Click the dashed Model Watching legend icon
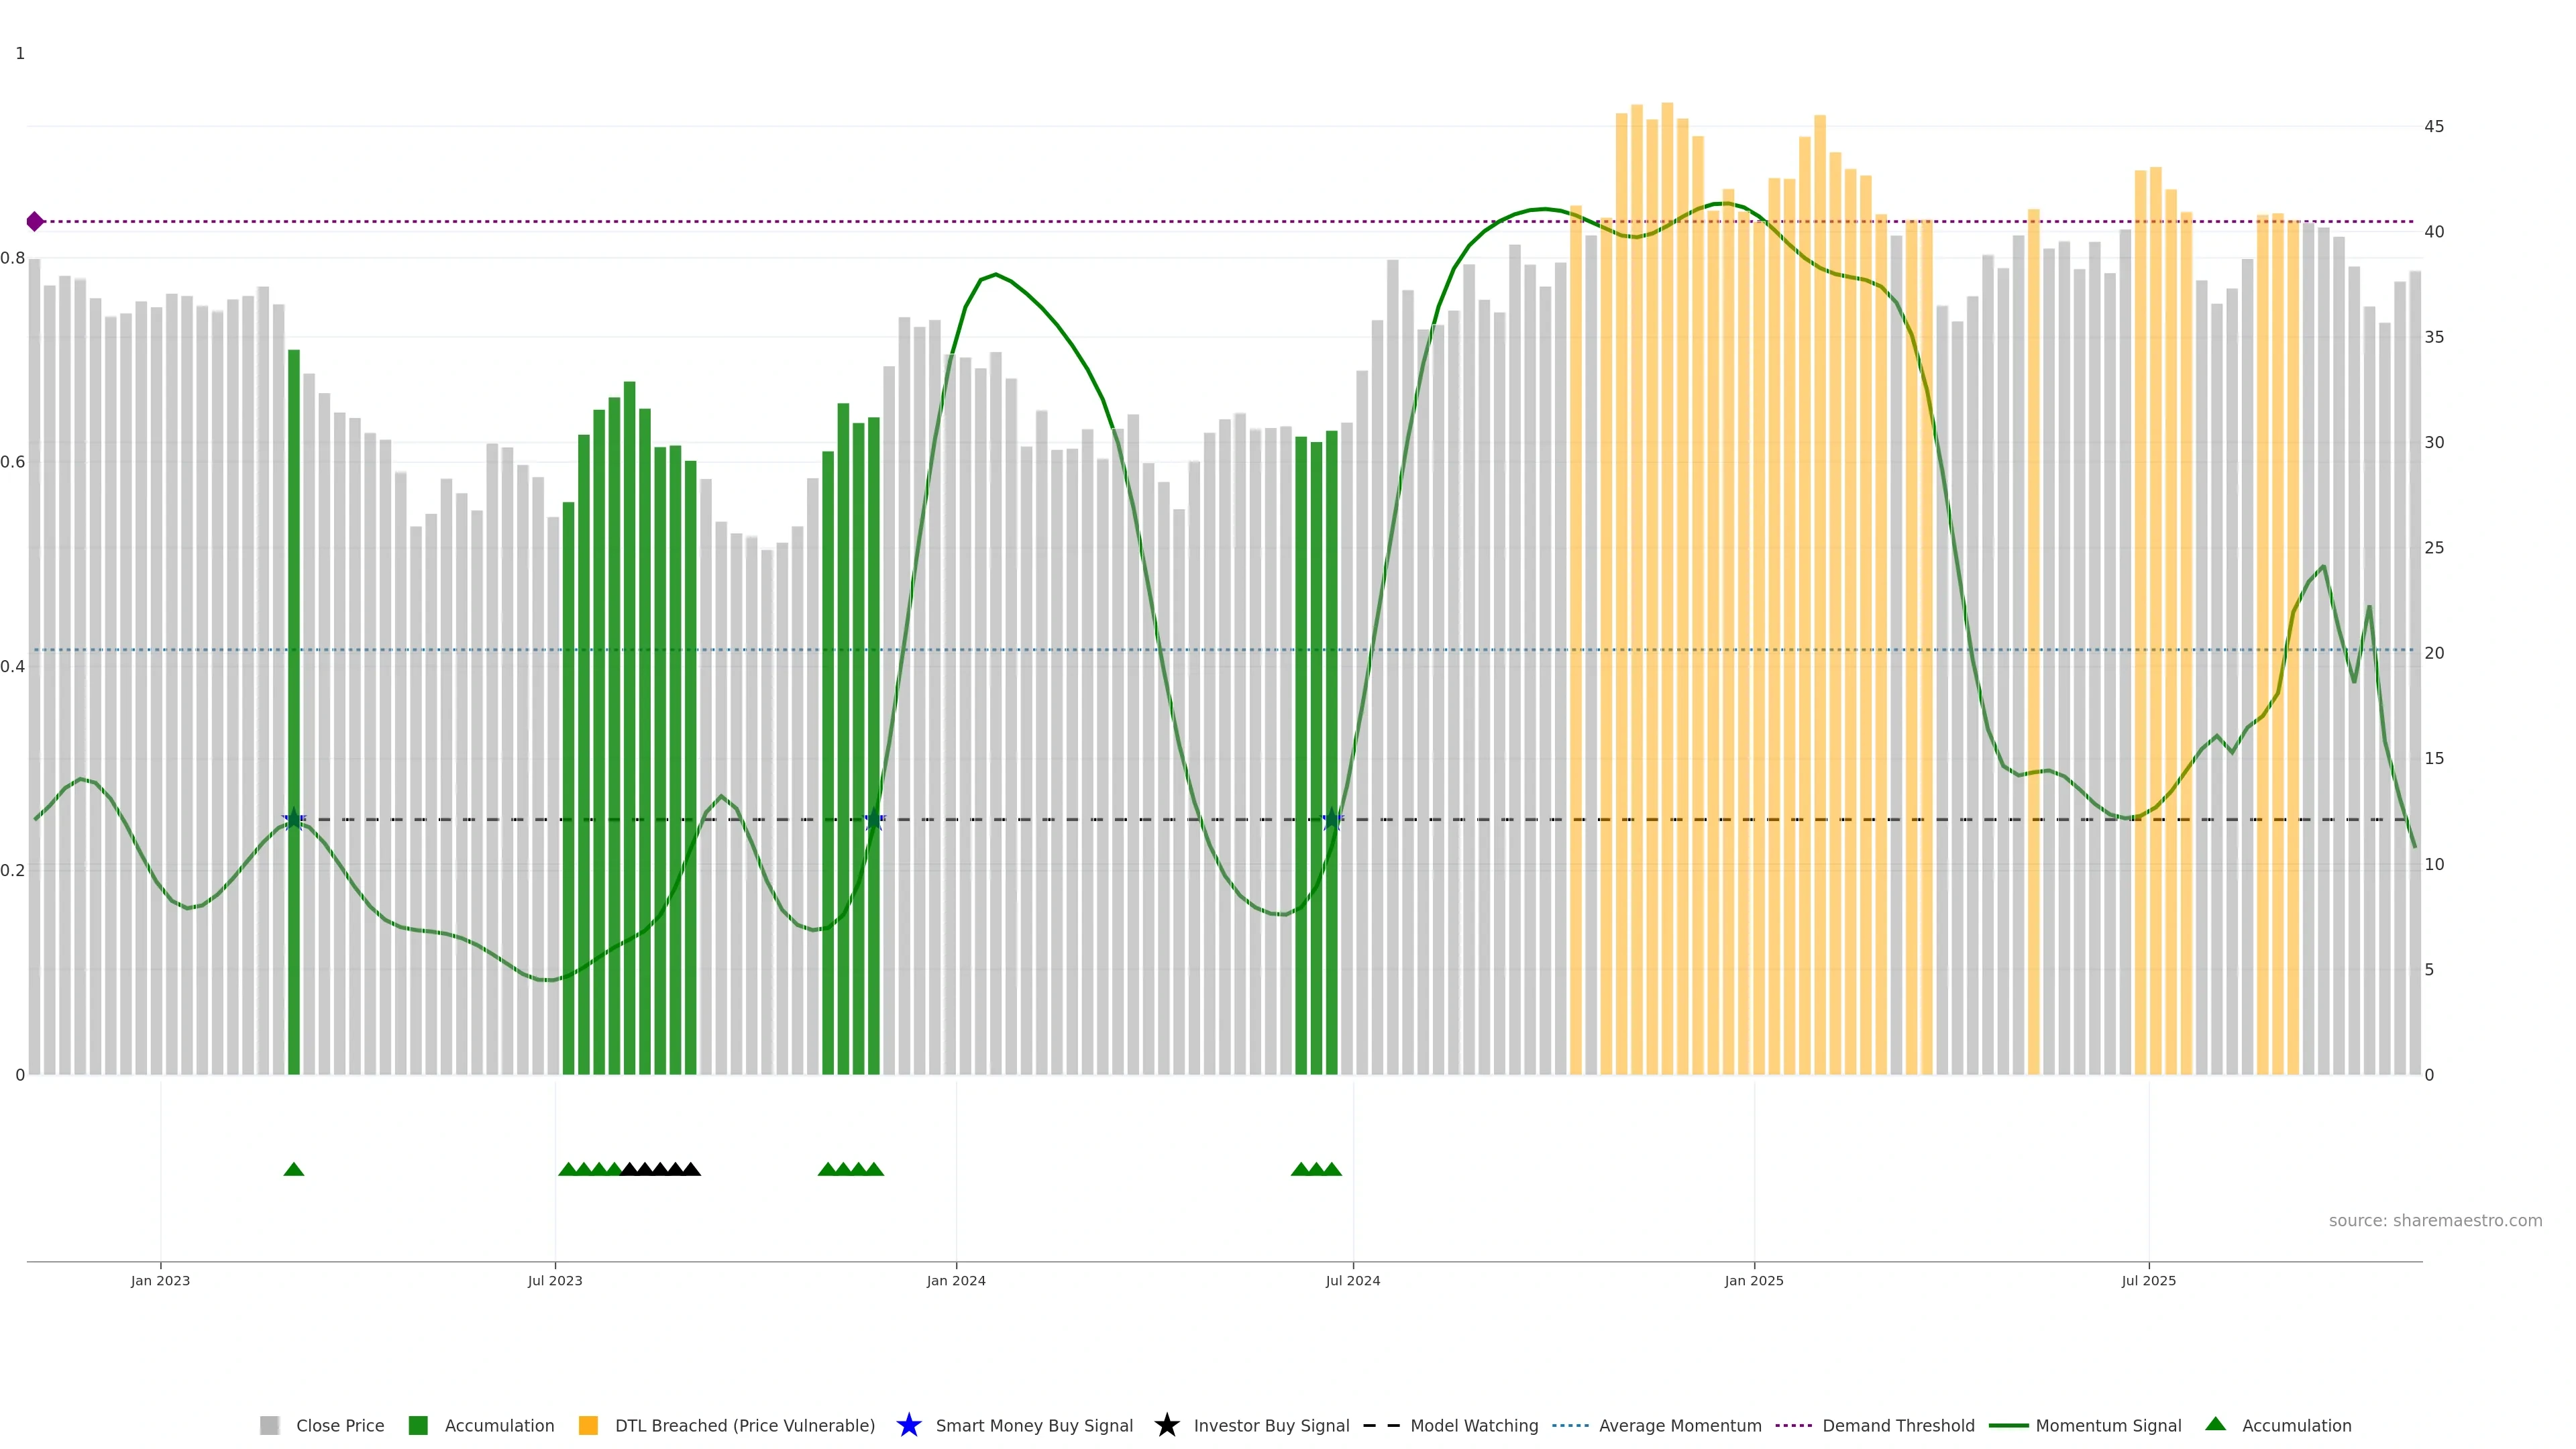 click(x=1381, y=1425)
